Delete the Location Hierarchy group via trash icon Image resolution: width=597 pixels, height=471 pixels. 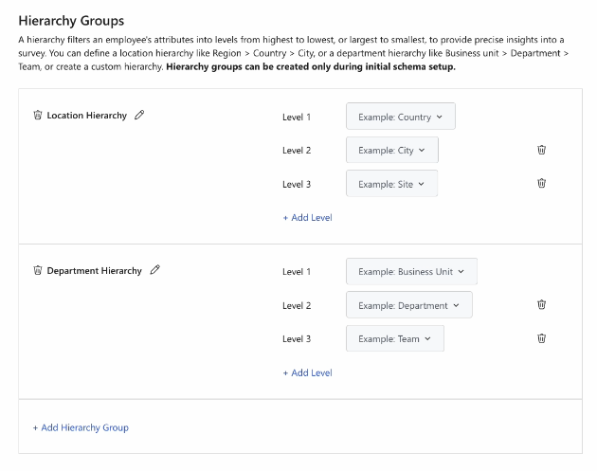click(37, 115)
